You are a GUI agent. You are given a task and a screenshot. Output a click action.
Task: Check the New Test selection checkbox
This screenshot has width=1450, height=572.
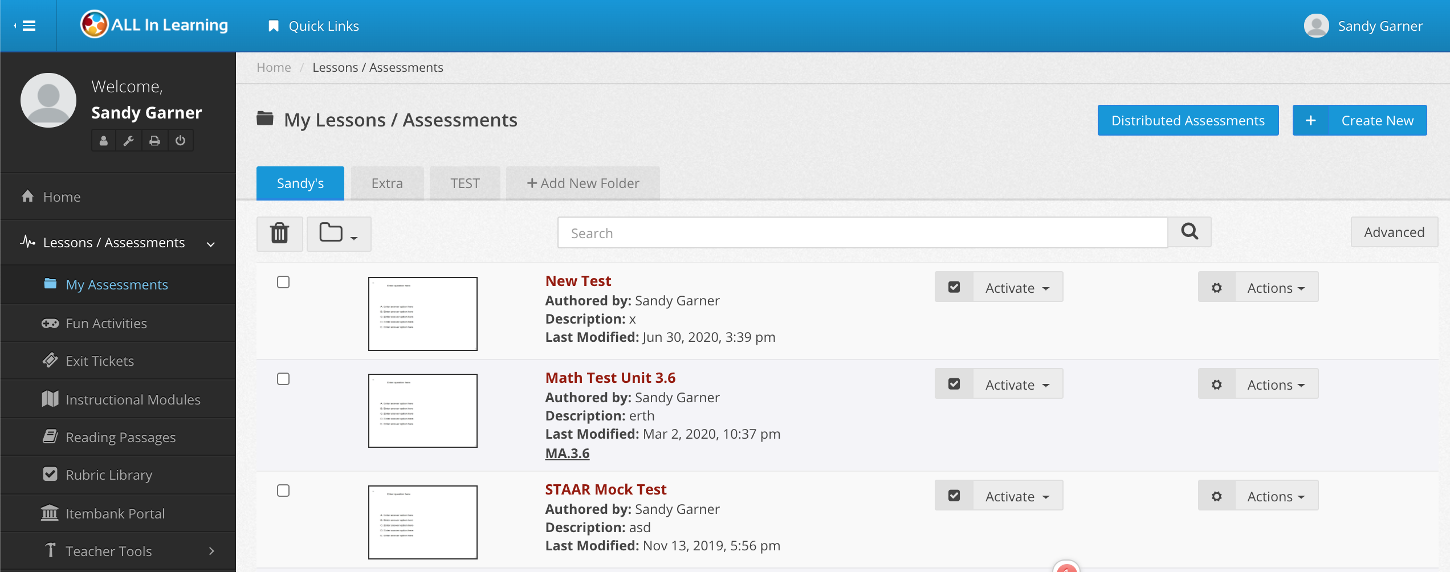283,282
